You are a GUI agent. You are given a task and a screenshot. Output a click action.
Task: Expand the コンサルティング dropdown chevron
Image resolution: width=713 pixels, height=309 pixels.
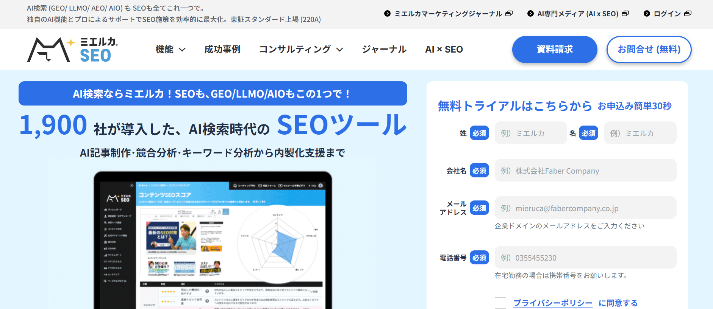coord(340,50)
